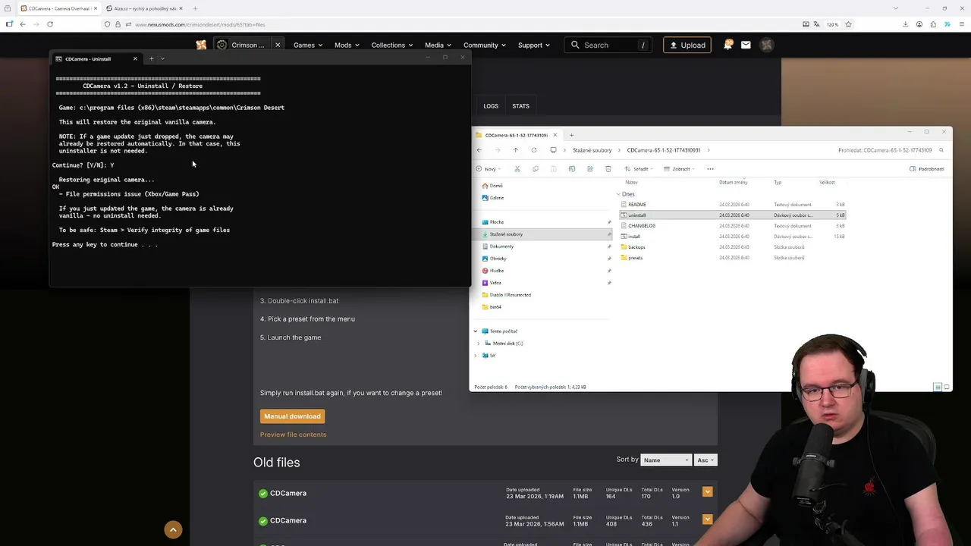Click Nexus Mods search field
Image resolution: width=971 pixels, height=546 pixels.
coord(609,45)
